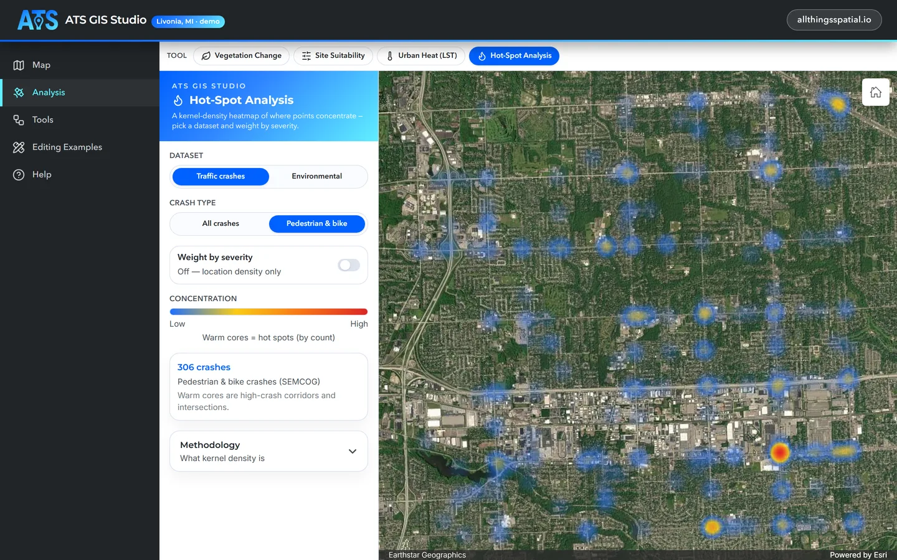Select the Hot-Spot Analysis tab
Viewport: 897px width, 560px height.
click(x=514, y=56)
